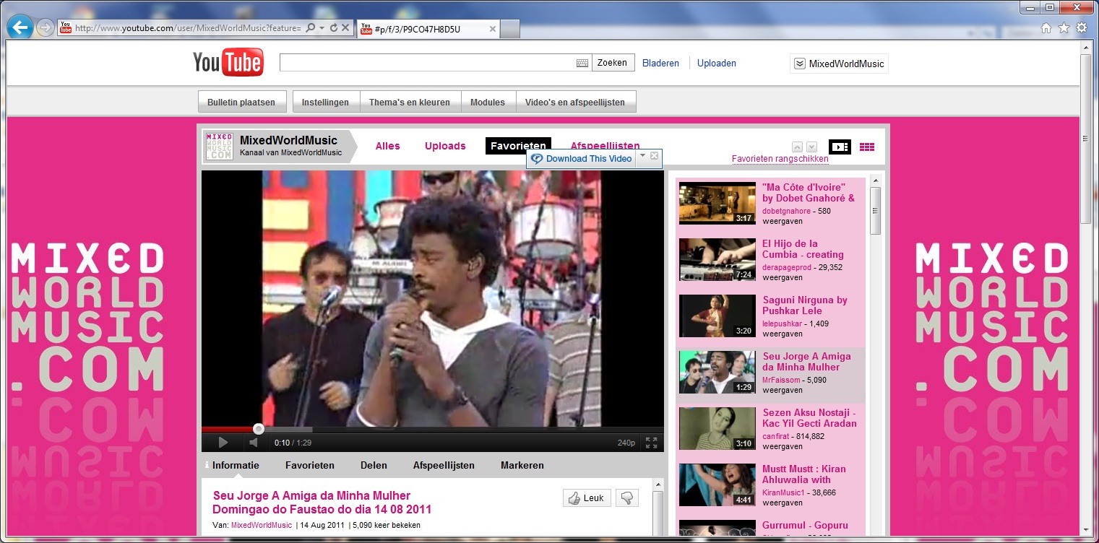The image size is (1099, 543).
Task: Open Mustt Mustt Kiran Ahluwalia video title
Action: [x=804, y=474]
